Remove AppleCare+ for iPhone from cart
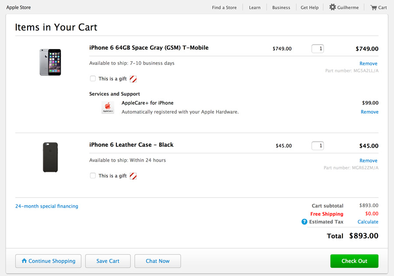The image size is (394, 276). pos(369,112)
